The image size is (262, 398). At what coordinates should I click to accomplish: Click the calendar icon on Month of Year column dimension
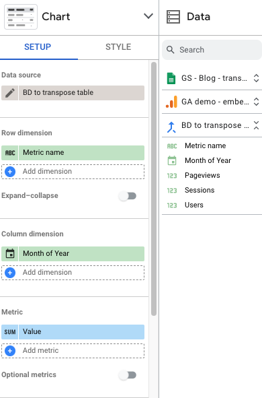10,254
